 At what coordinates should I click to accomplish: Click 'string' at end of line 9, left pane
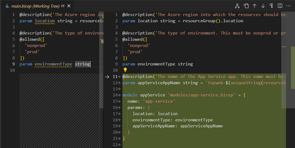tap(82, 64)
